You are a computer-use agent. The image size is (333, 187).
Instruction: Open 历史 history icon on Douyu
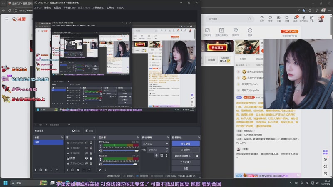[262, 19]
